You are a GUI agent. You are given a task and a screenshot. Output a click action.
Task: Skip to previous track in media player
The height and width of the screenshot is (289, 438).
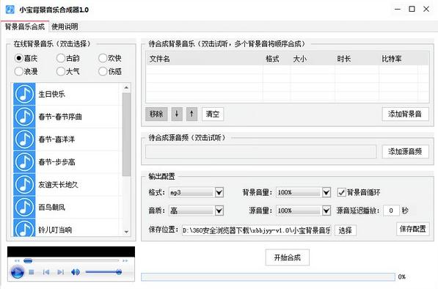point(46,272)
